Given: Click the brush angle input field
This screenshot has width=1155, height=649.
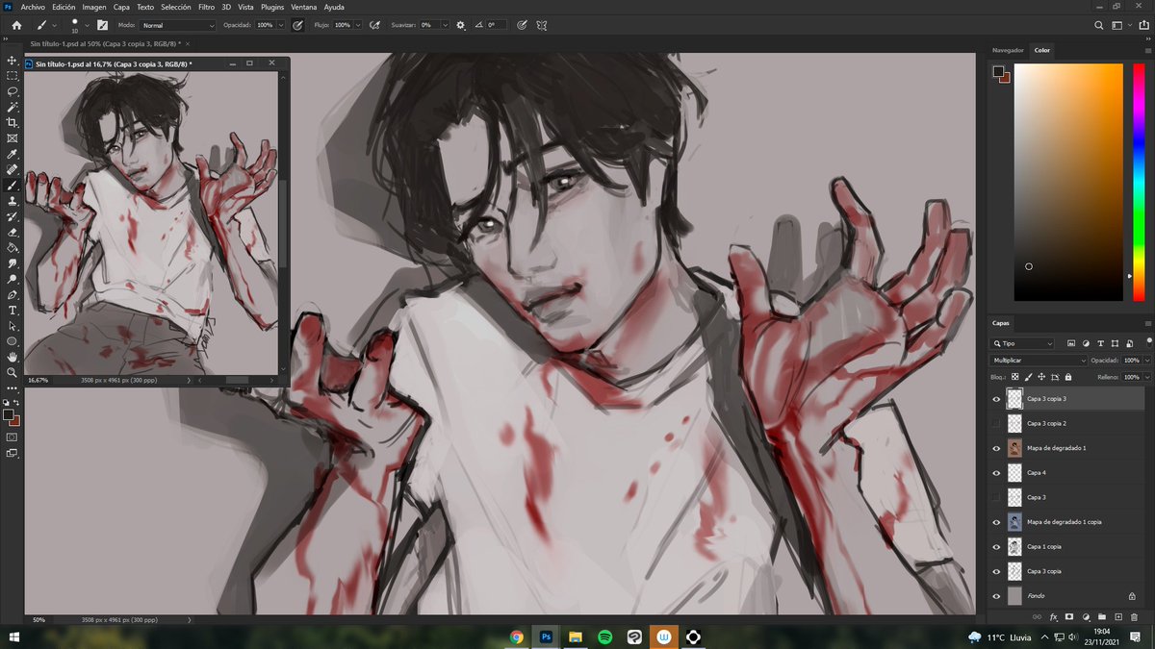Looking at the screenshot, I should click(x=496, y=25).
